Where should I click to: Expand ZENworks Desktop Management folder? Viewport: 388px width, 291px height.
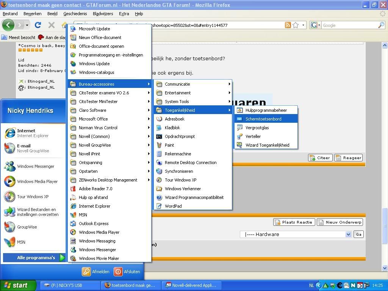click(x=110, y=180)
